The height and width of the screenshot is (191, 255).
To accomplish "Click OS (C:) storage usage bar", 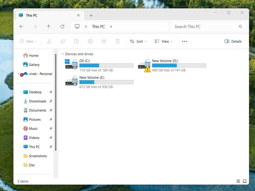I will click(x=106, y=65).
